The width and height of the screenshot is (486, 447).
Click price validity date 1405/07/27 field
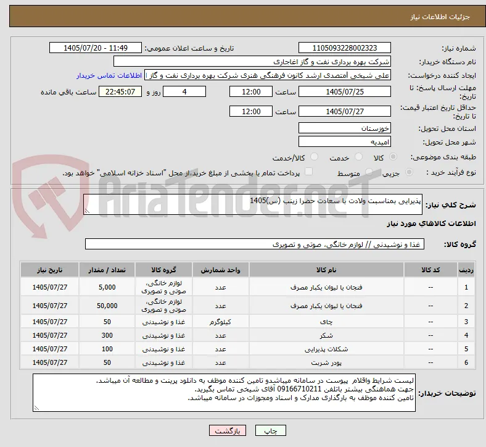point(345,111)
